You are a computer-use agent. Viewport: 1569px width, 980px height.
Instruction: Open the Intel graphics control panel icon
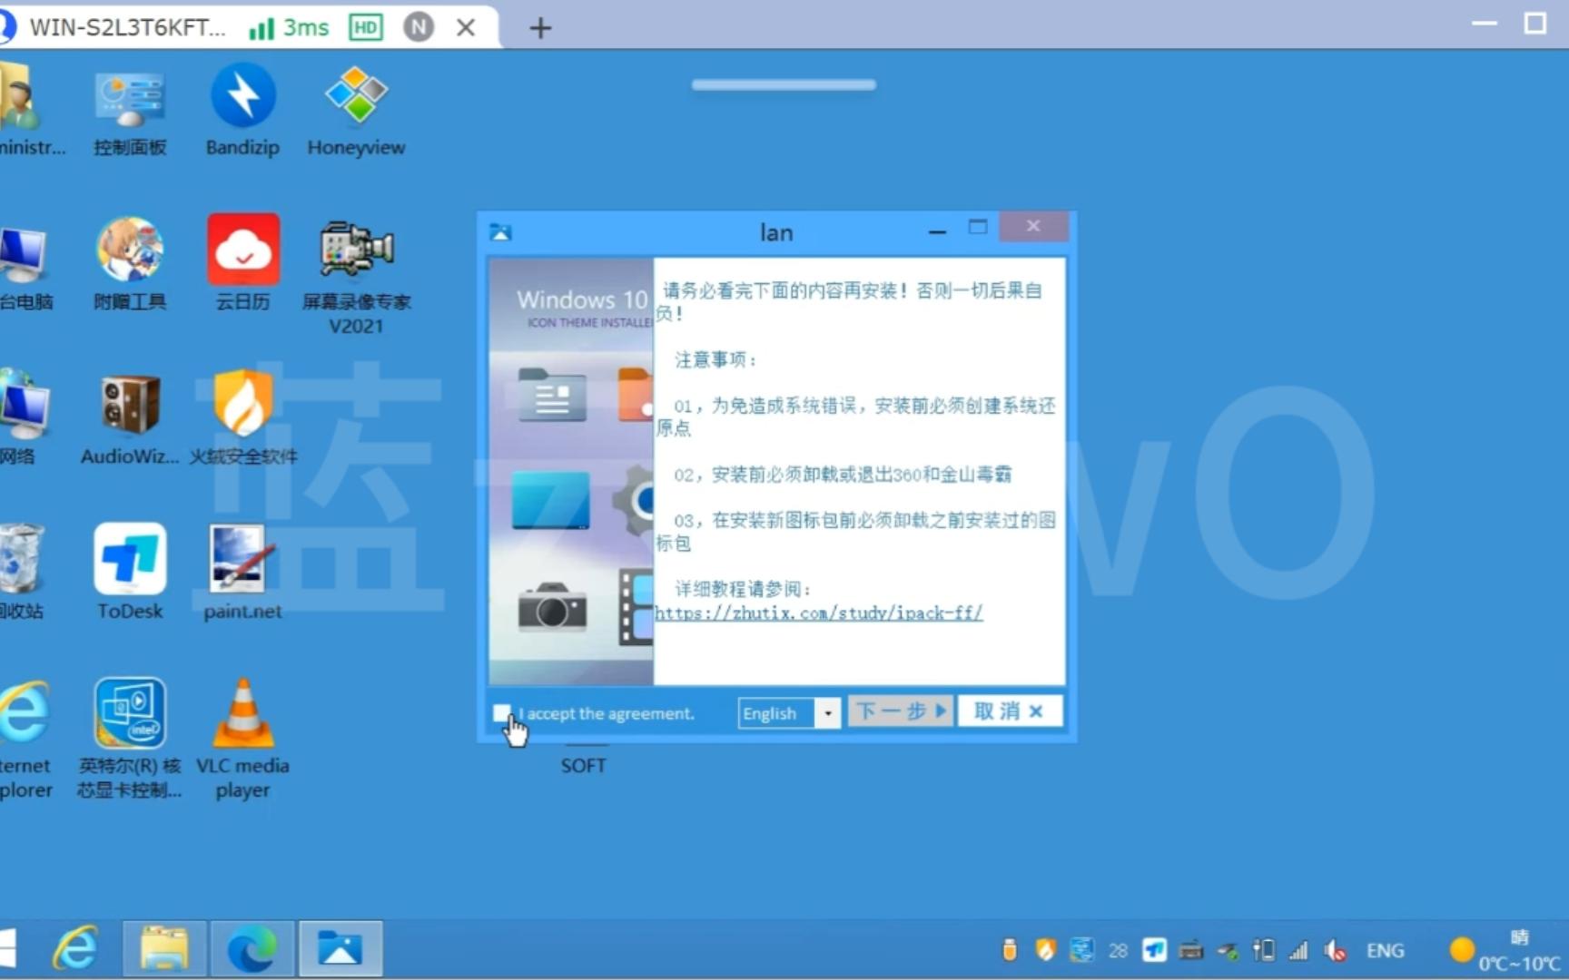[x=130, y=739]
